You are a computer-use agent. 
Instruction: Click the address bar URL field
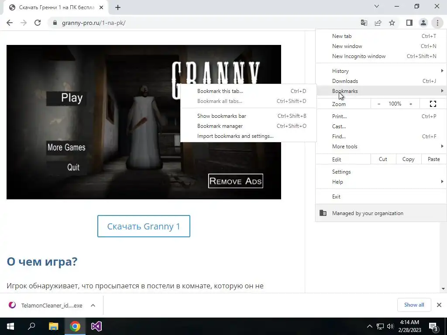[203, 23]
